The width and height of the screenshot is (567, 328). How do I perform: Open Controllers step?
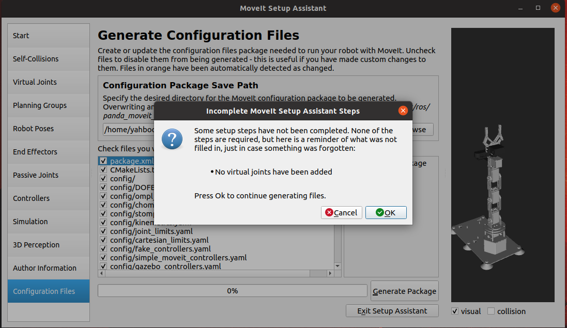(49, 198)
